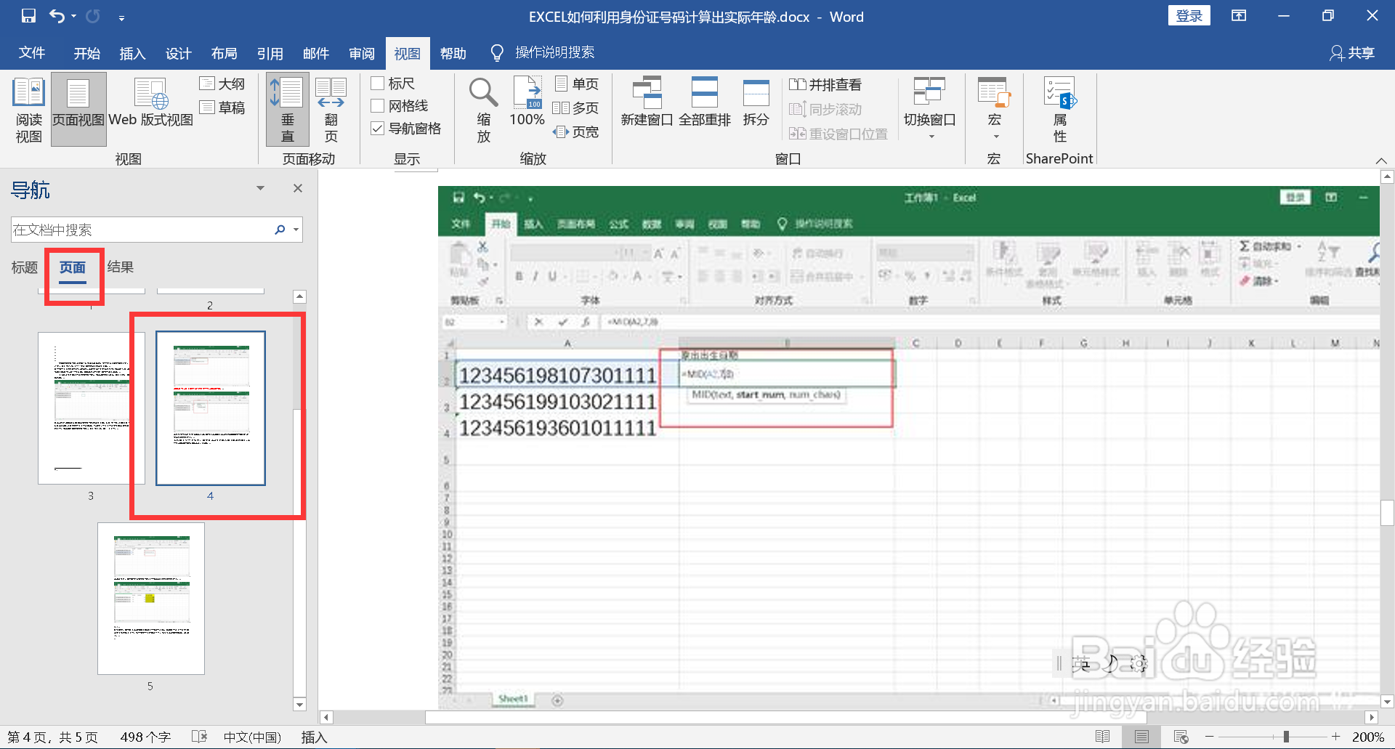This screenshot has width=1395, height=749.
Task: Choose Draft view (草稿)
Action: [222, 108]
